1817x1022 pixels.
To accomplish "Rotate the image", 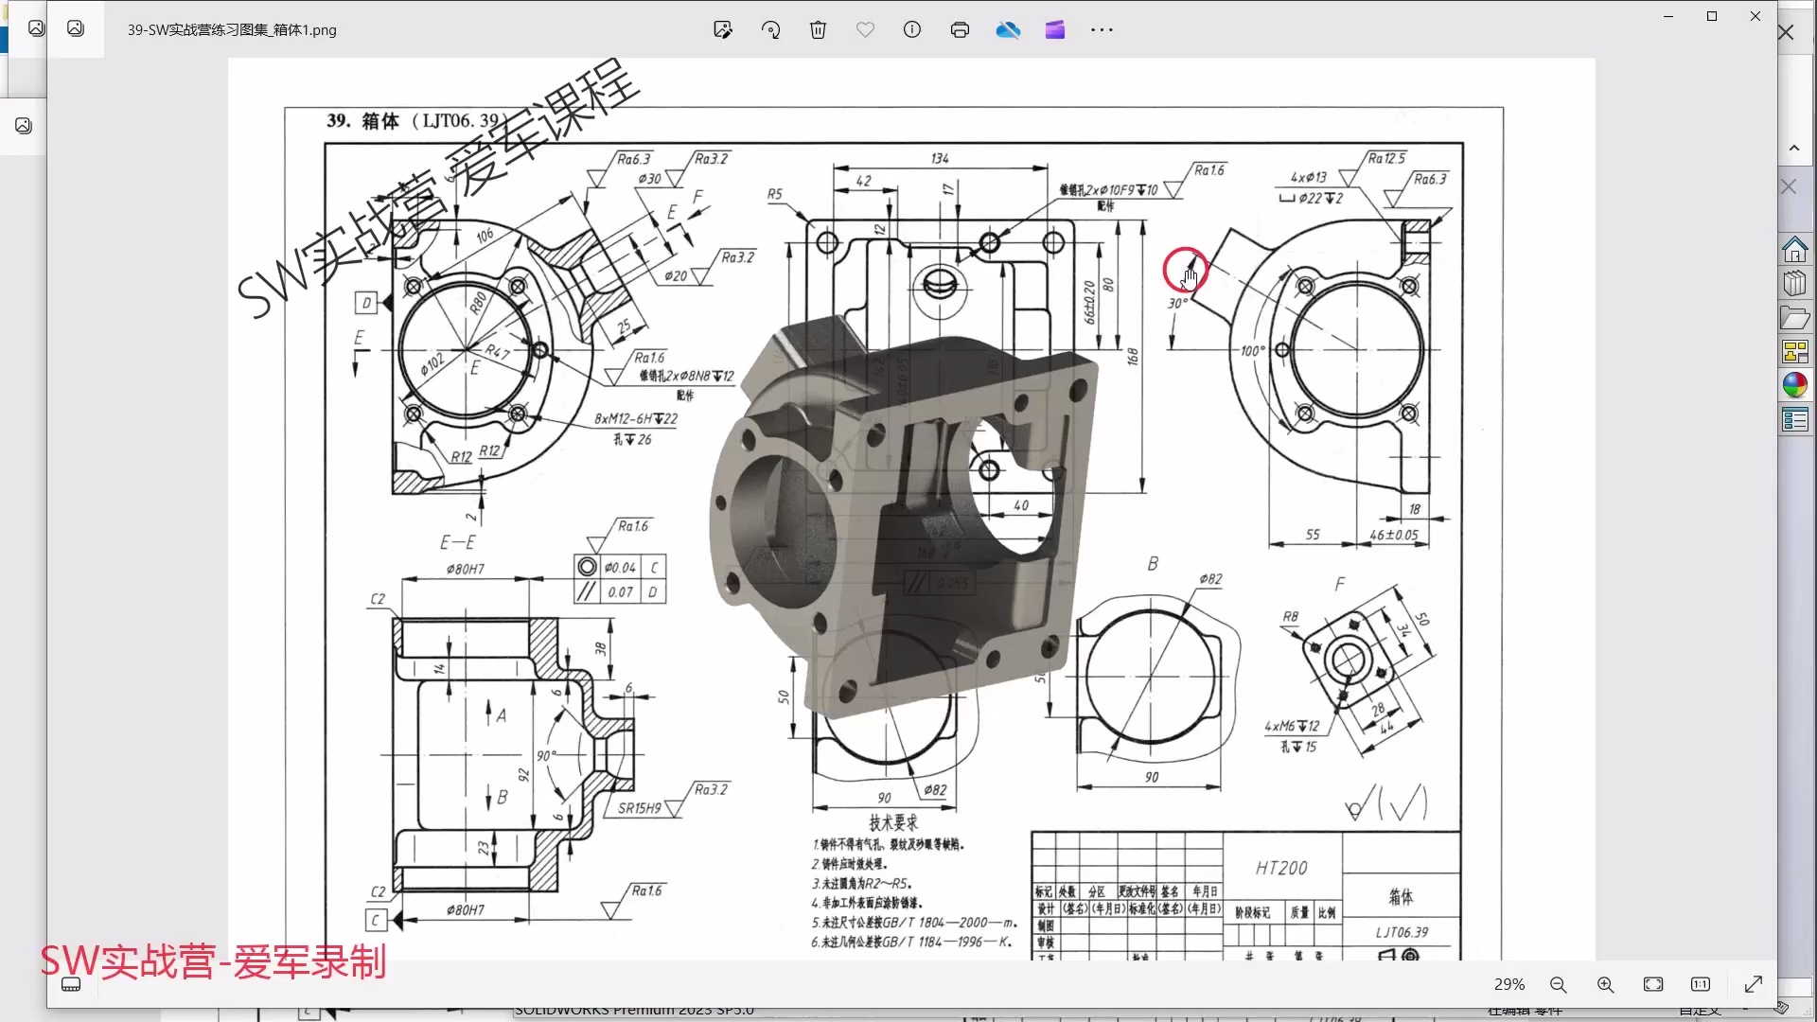I will (x=771, y=29).
